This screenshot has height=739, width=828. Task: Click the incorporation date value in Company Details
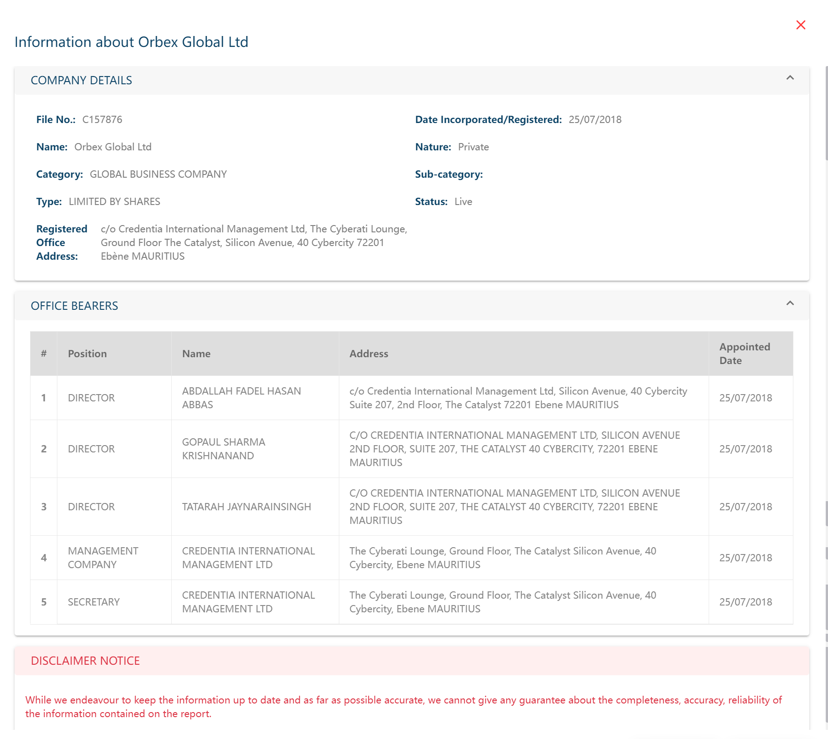(x=595, y=120)
